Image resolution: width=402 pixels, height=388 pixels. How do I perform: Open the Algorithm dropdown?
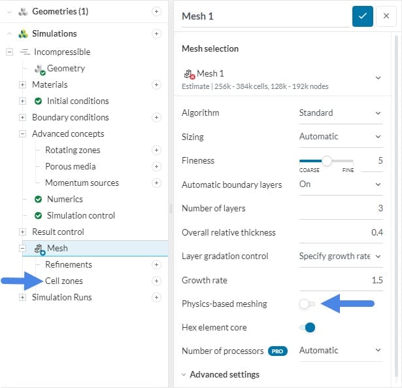click(340, 113)
